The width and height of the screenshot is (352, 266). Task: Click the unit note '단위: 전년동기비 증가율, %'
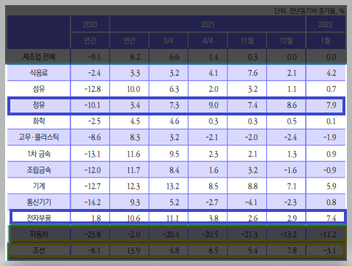point(309,11)
